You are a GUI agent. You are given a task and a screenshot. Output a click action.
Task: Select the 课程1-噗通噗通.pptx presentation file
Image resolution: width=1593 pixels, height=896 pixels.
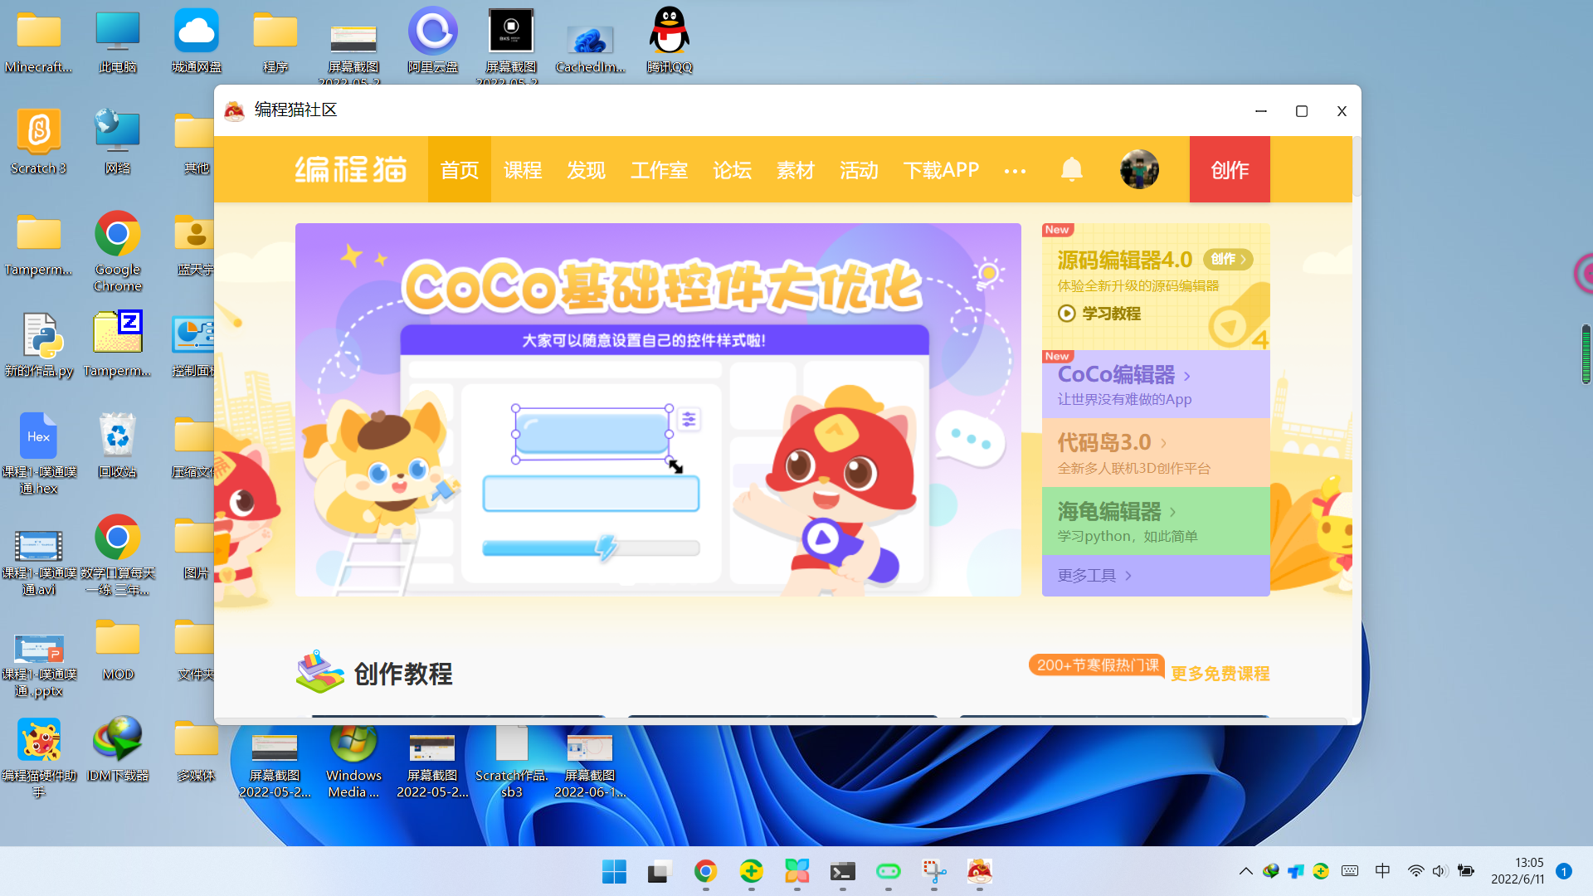(x=39, y=665)
